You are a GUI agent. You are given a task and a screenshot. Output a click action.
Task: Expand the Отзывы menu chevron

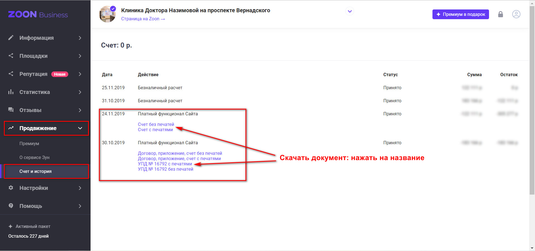click(80, 110)
